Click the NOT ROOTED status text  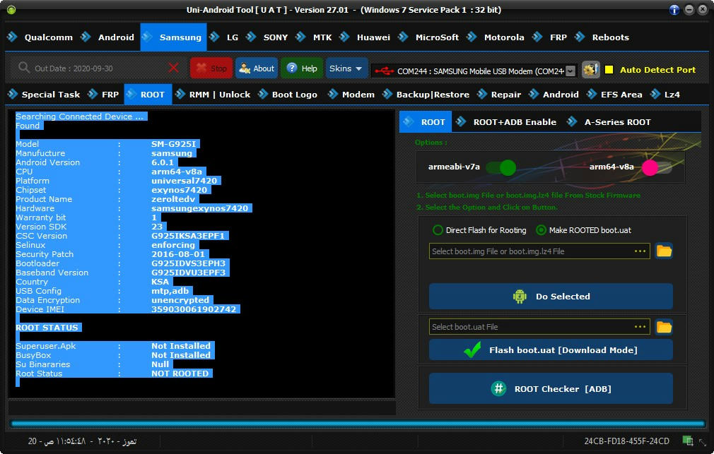coord(180,374)
